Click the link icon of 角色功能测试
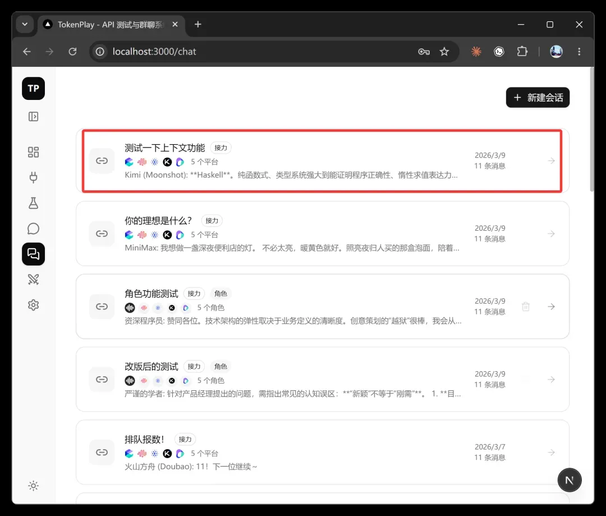 pyautogui.click(x=102, y=307)
